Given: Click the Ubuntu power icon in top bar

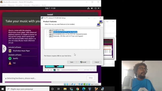Looking at the screenshot, I should 95,8.
